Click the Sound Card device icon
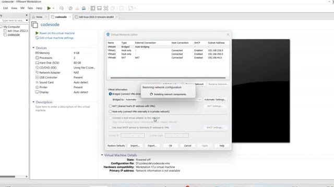Screen dimensions: 334x187 tap(37, 82)
